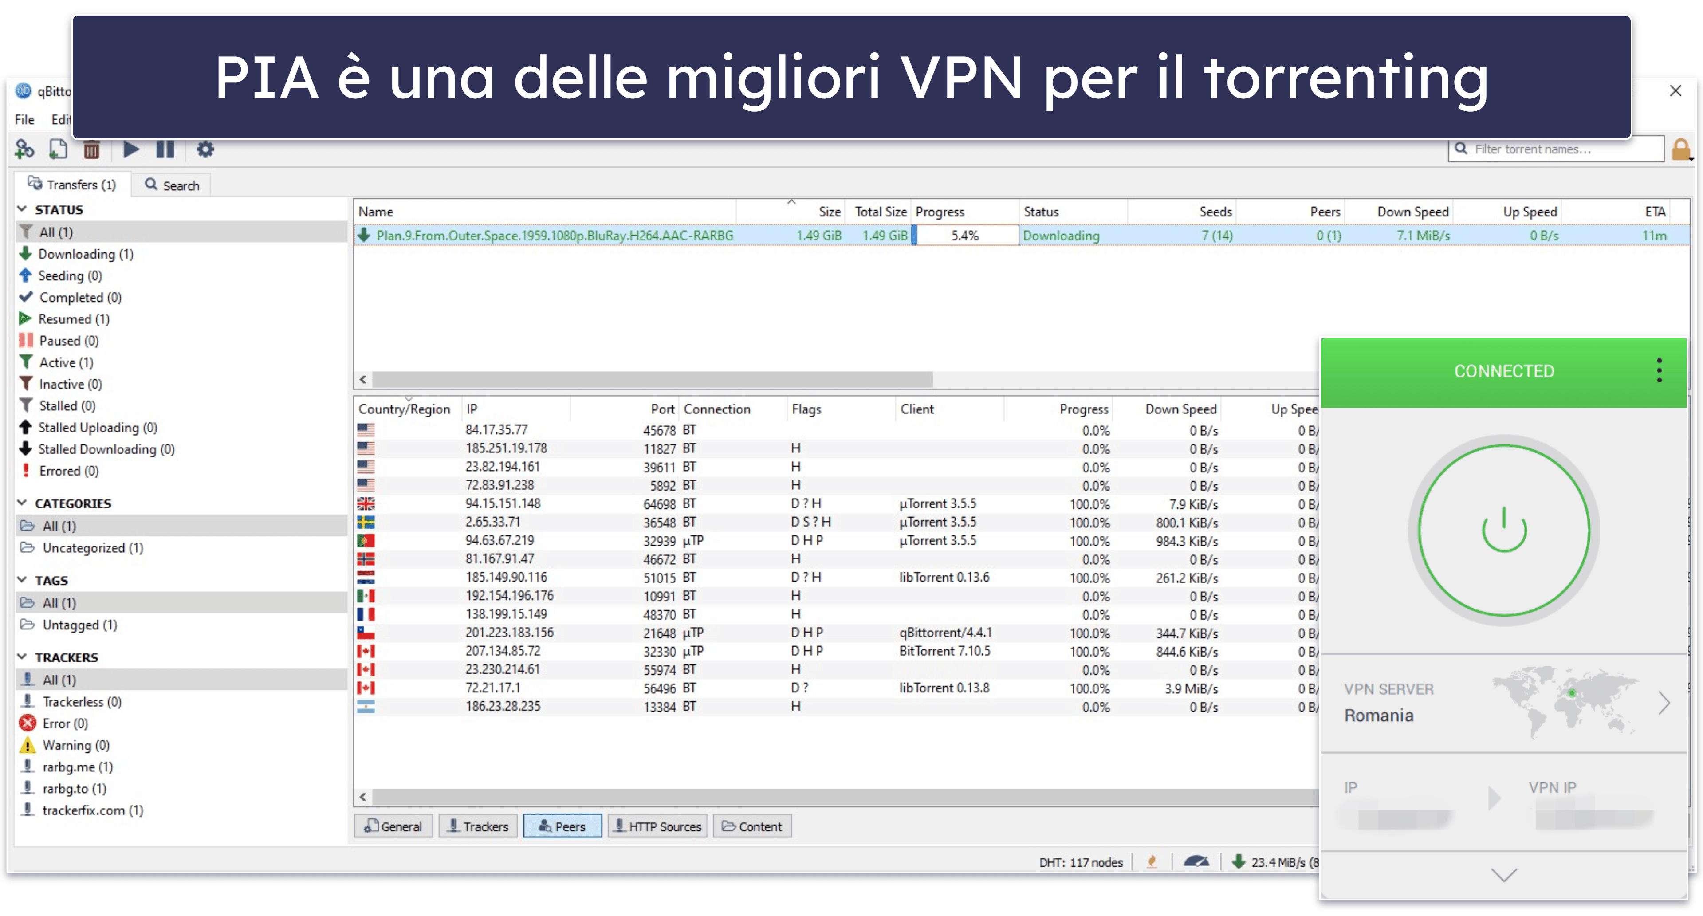
Task: Select the Plan.9.From.Outer.Space torrent row
Action: coord(1022,235)
